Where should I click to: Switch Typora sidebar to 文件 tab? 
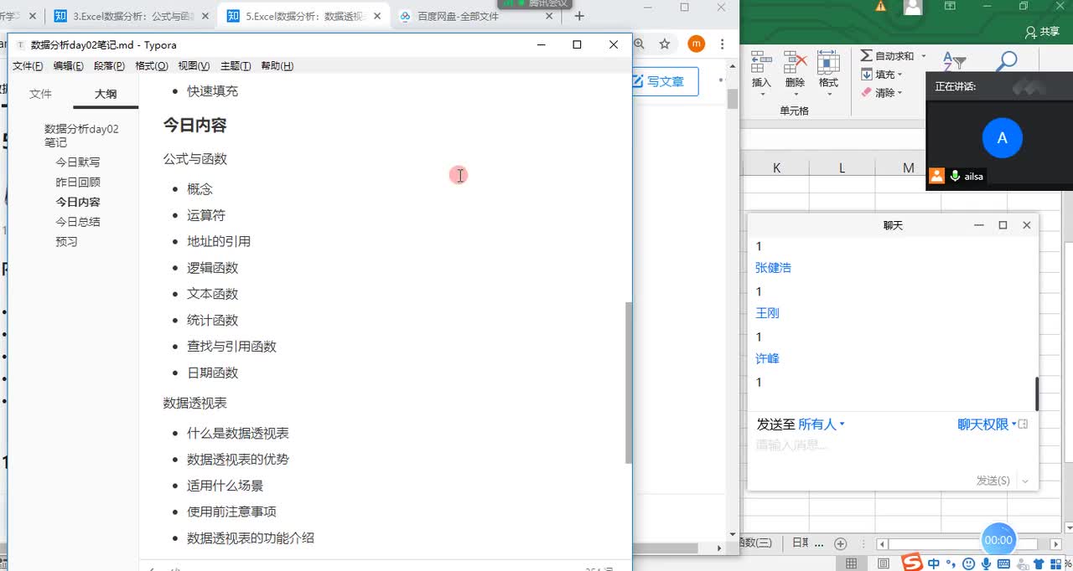click(x=40, y=94)
